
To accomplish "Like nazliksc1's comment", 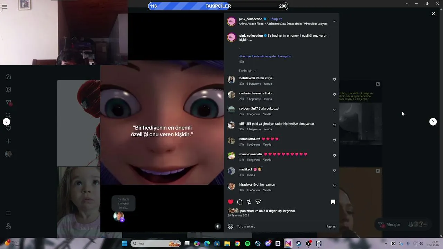I will (334, 171).
